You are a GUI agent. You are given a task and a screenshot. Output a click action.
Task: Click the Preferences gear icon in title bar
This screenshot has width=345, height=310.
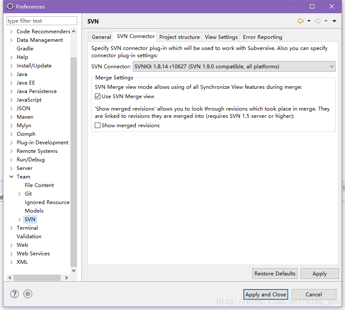click(x=10, y=6)
